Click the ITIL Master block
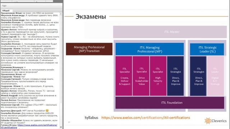The height and width of the screenshot is (129, 230). pos(170,32)
